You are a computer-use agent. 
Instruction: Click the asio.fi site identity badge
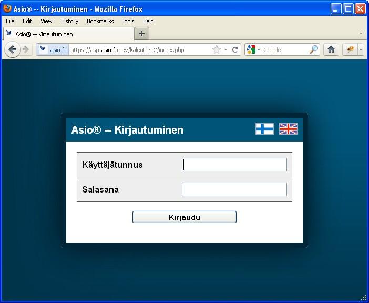[52, 49]
